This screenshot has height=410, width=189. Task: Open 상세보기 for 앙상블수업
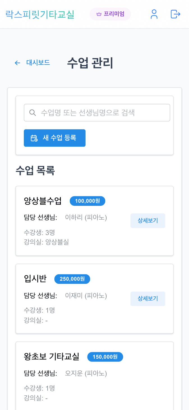point(148,221)
